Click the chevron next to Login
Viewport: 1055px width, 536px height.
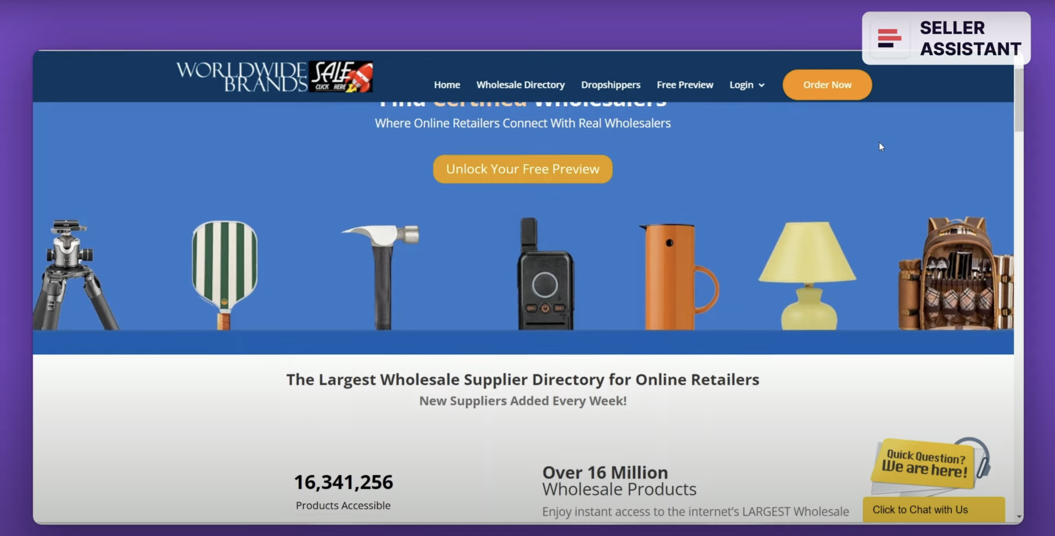coord(761,85)
